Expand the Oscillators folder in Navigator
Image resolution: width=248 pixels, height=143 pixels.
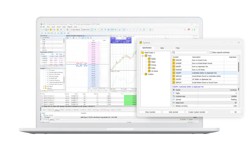(x=44, y=86)
